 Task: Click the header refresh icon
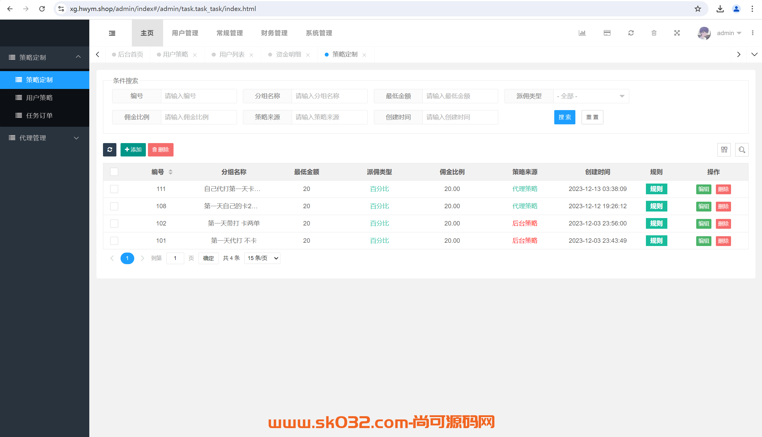[x=631, y=33]
